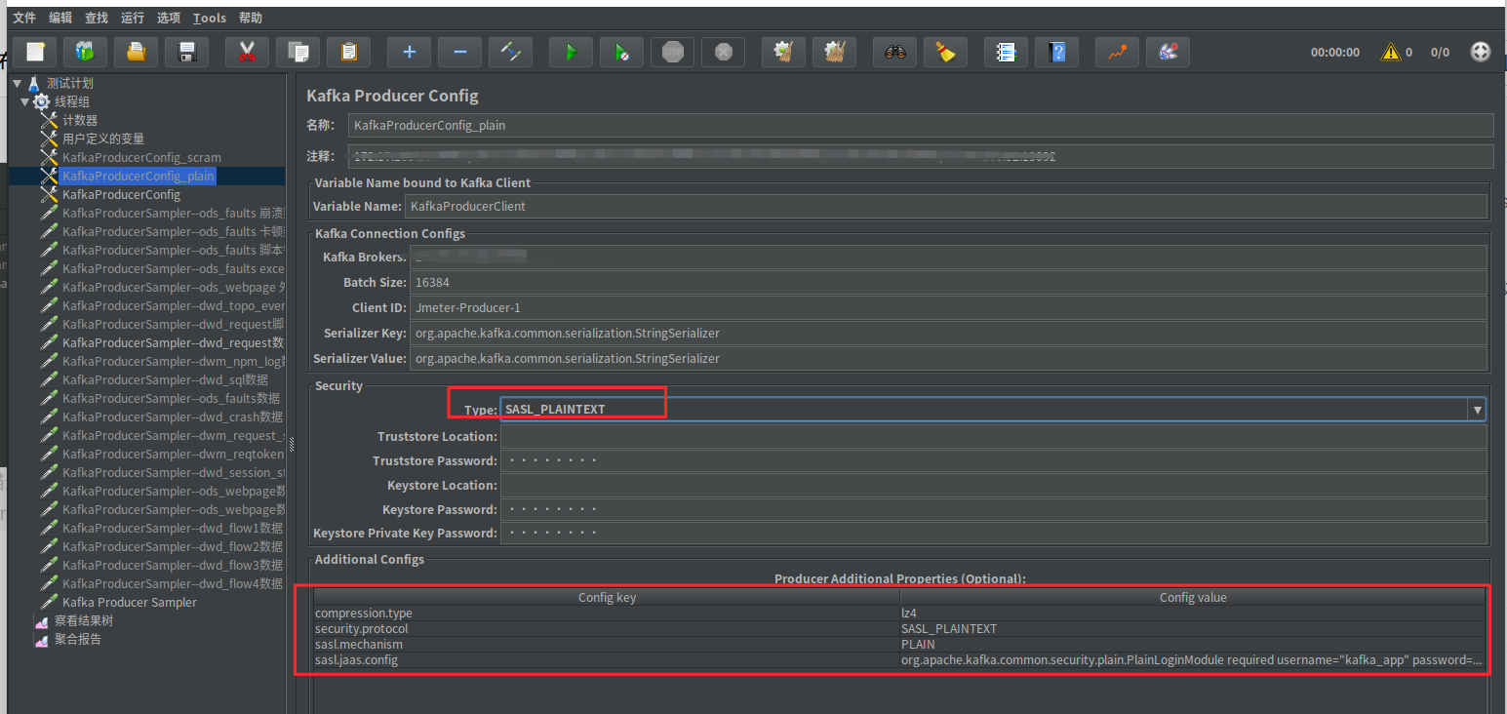Select KafkaProducerSampler--dwd_flow1数据 tree item
The width and height of the screenshot is (1507, 714).
click(x=173, y=528)
